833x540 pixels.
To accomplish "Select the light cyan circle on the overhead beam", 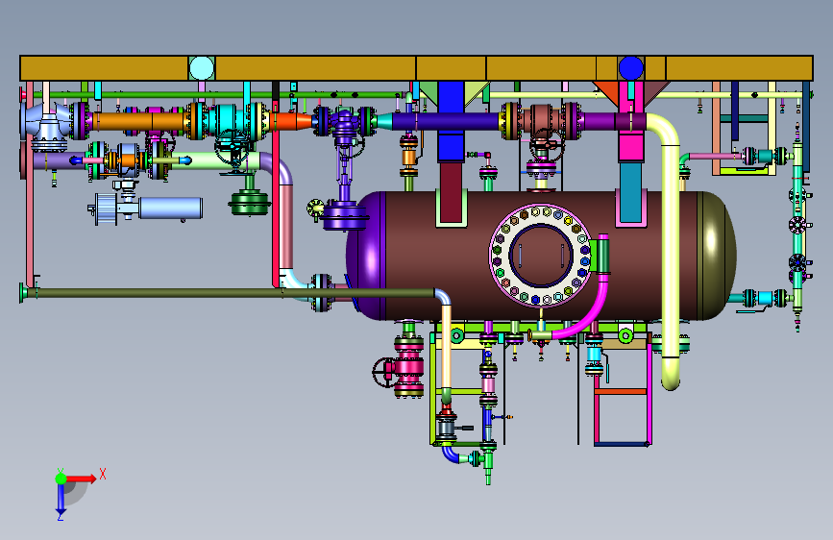I will click(x=202, y=68).
